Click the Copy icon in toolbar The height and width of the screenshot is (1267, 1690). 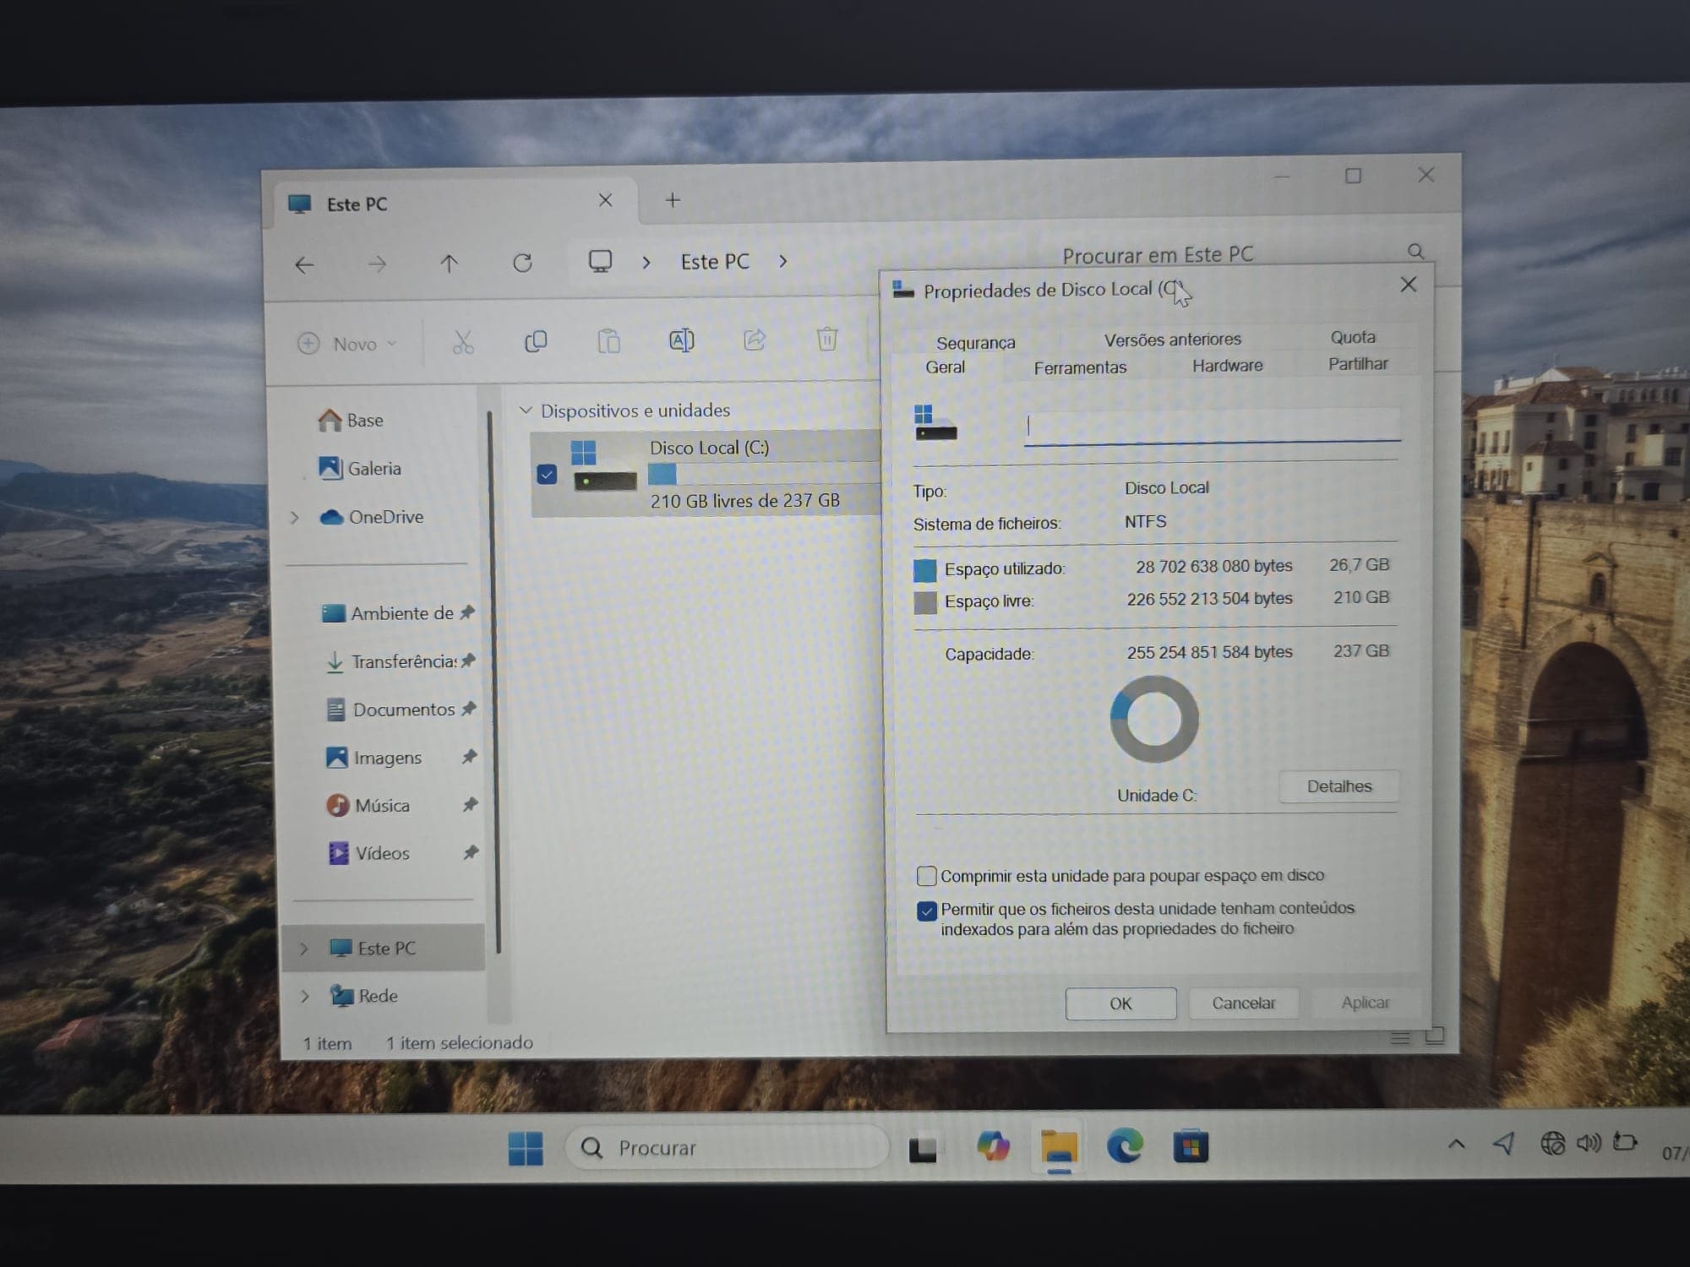(x=536, y=341)
